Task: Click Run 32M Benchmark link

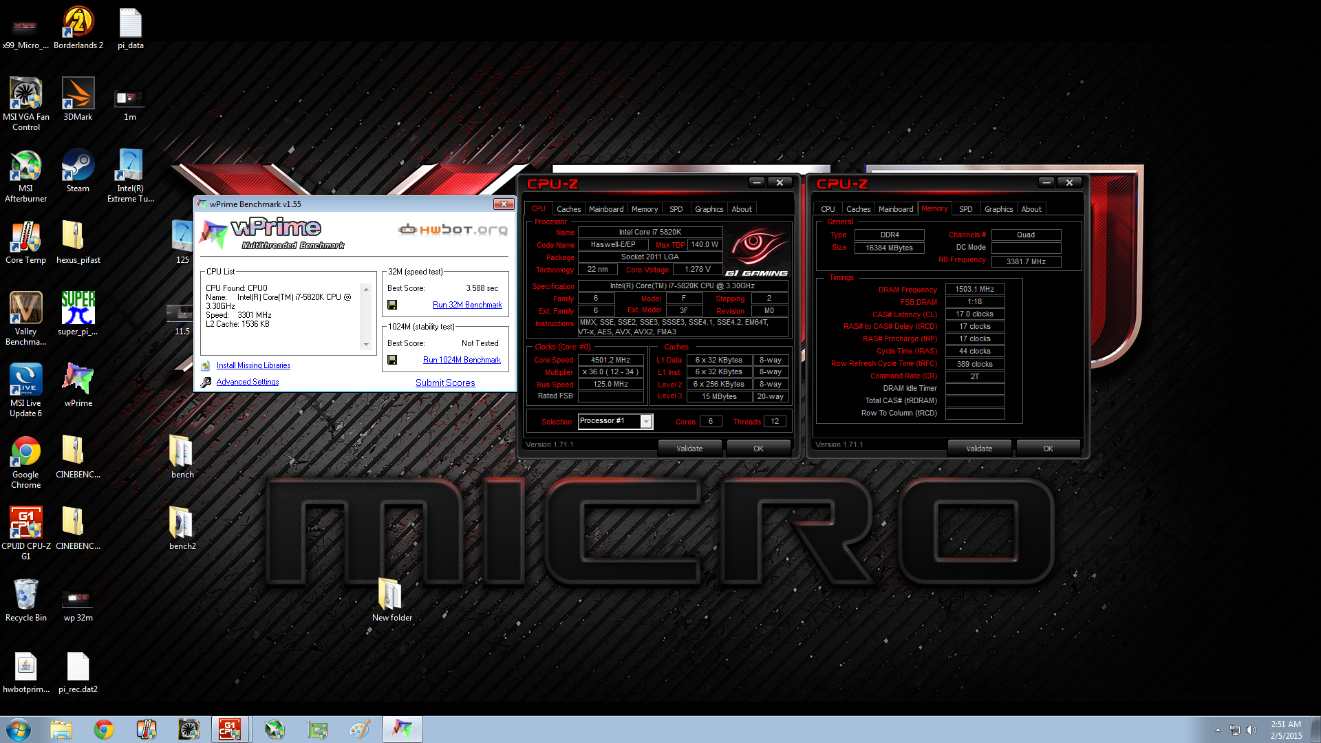Action: click(467, 305)
